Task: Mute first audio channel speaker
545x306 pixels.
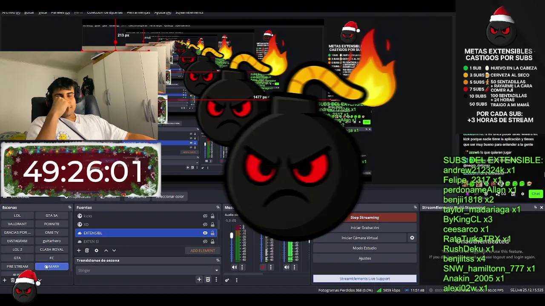Action: pyautogui.click(x=234, y=267)
